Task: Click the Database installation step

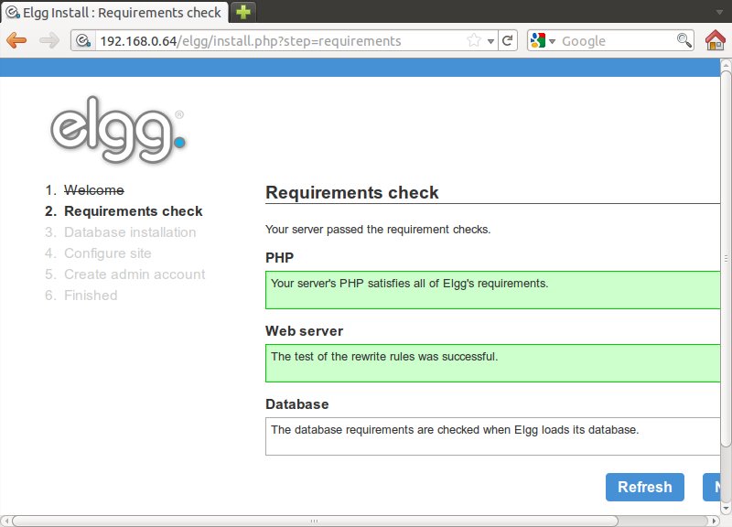Action: (130, 232)
